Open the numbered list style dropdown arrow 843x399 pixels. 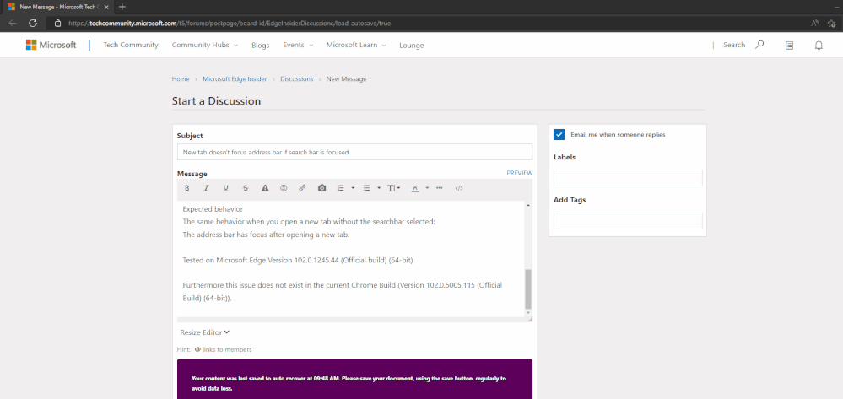coord(353,188)
